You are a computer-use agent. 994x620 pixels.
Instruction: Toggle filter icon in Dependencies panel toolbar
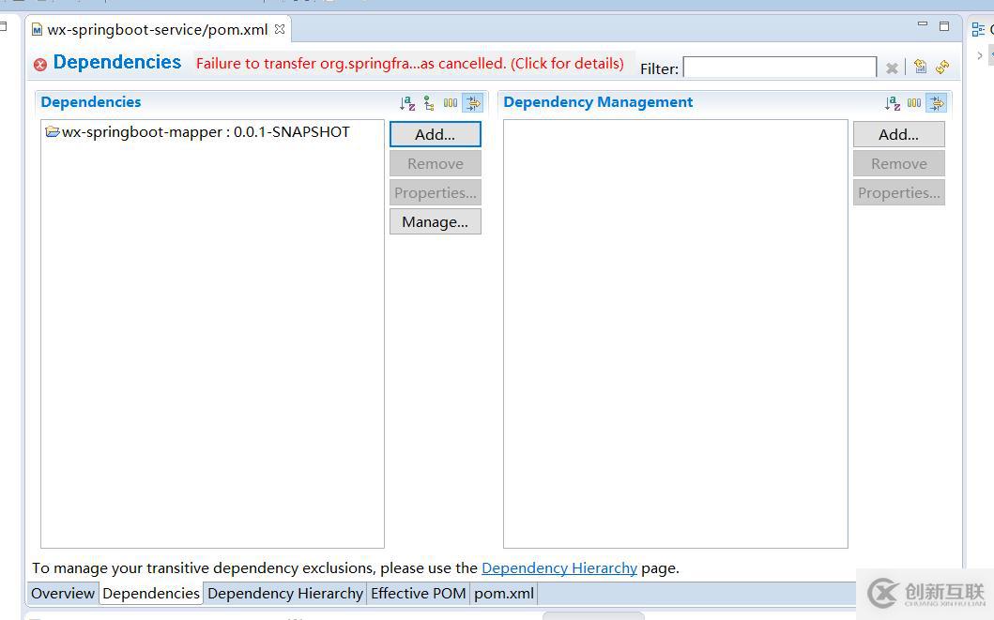[x=473, y=102]
